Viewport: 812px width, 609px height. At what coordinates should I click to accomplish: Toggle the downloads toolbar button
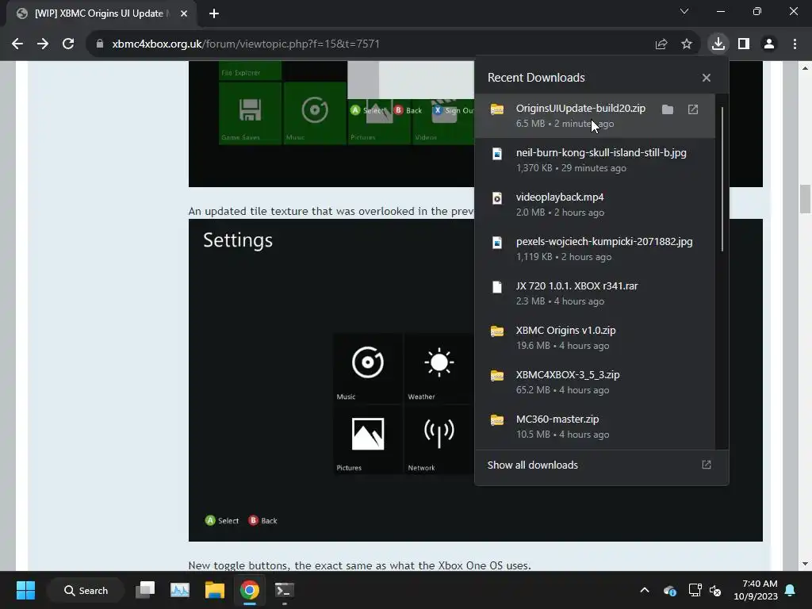(x=718, y=44)
